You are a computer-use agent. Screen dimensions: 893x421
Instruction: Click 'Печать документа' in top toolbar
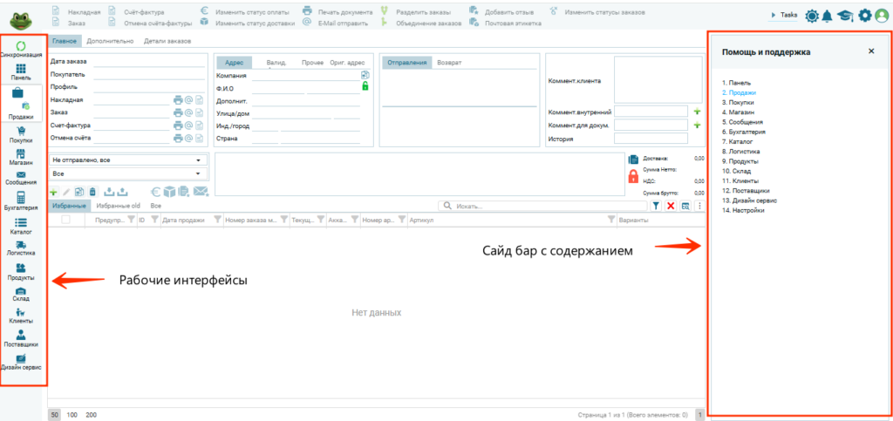pos(337,12)
